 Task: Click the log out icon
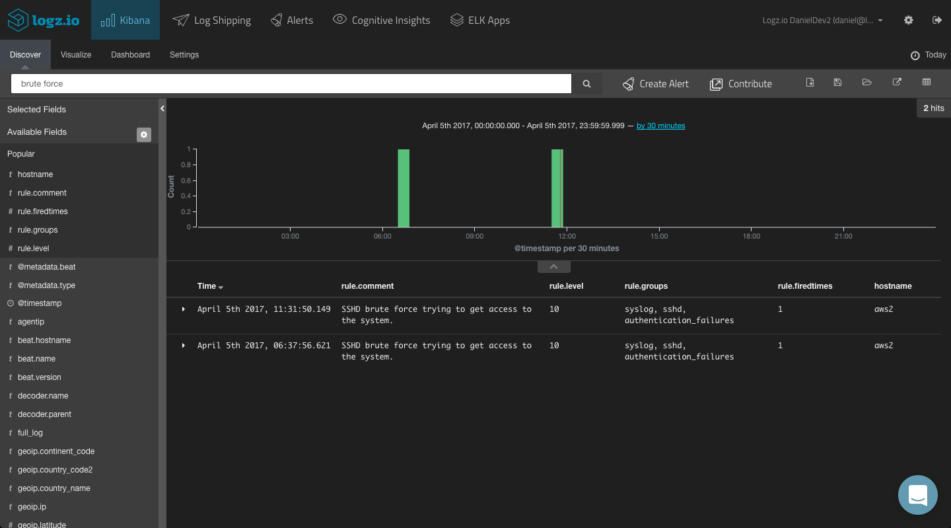tap(936, 20)
